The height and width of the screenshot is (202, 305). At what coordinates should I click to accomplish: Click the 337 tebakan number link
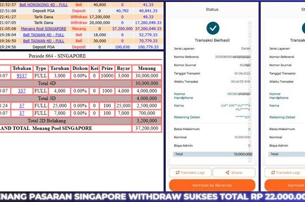click(21, 91)
